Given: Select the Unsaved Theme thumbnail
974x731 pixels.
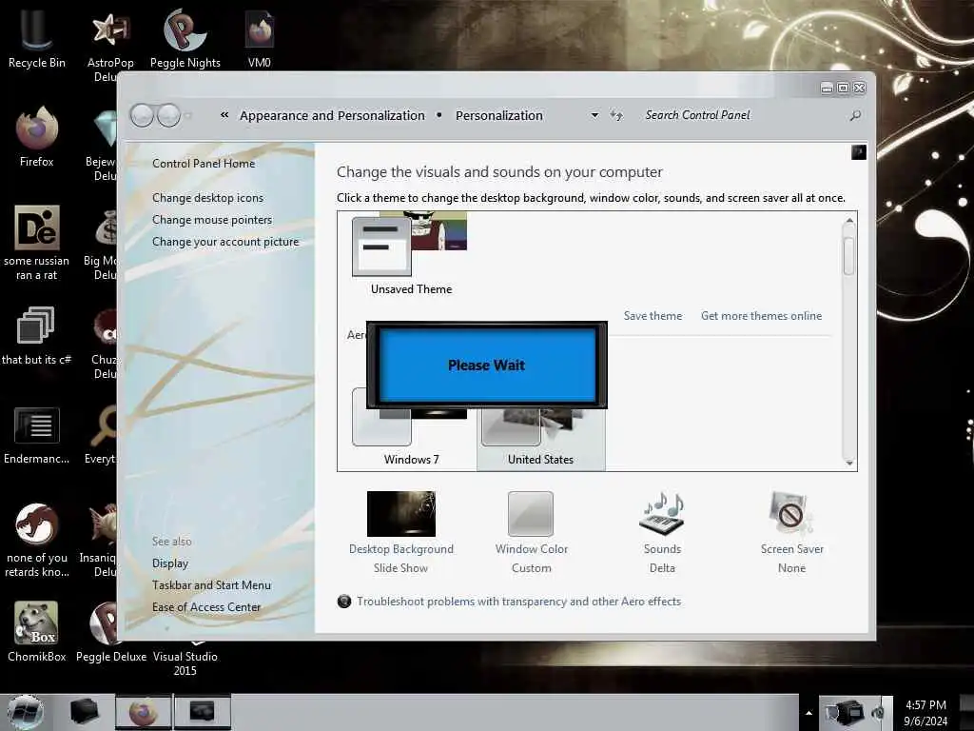Looking at the screenshot, I should click(x=411, y=253).
